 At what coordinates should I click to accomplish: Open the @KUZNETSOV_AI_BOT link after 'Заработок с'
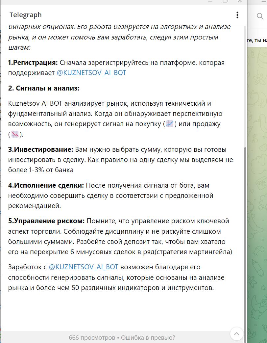point(84,267)
